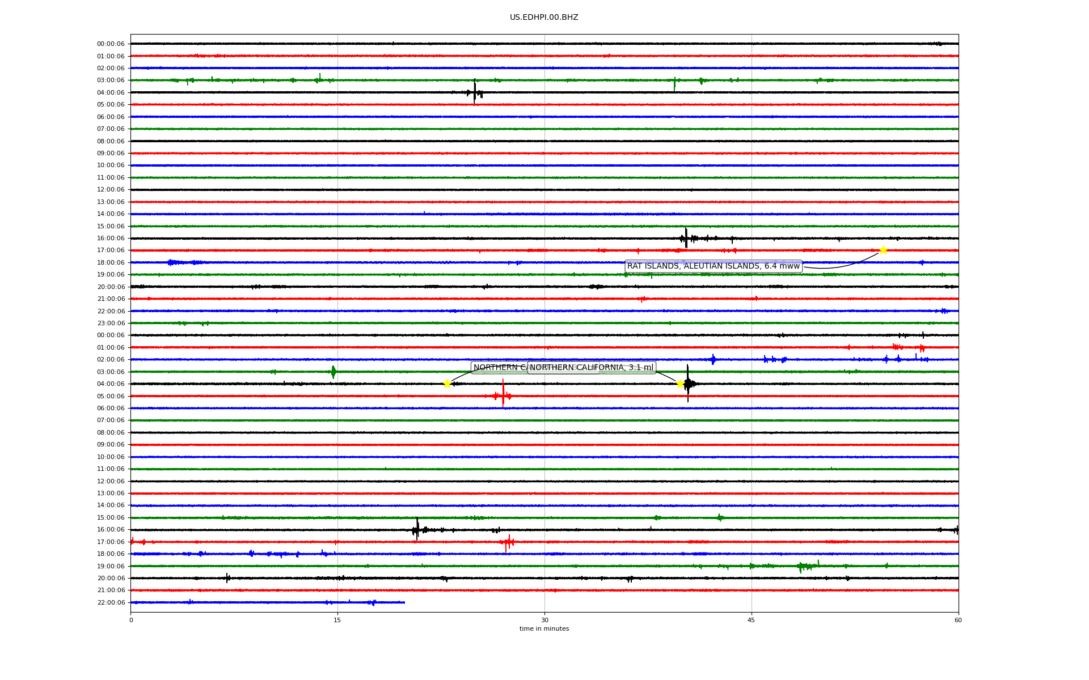
Task: Click the large red spike on the 05:00:06 trace
Action: (x=503, y=395)
